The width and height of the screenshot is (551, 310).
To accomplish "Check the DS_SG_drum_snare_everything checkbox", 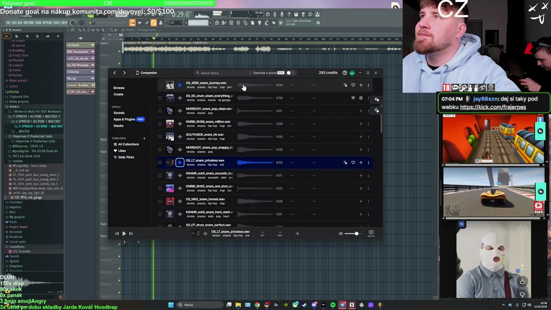I will [x=160, y=98].
